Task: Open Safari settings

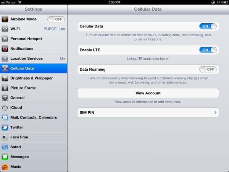Action: [x=34, y=147]
